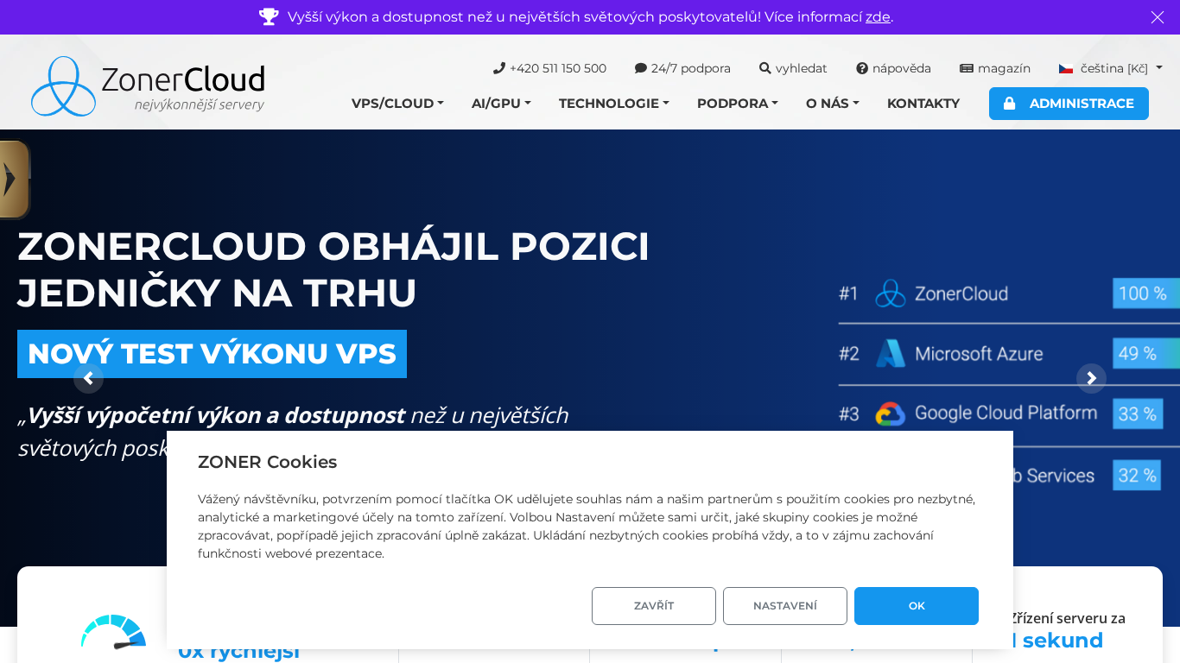The width and height of the screenshot is (1180, 663).
Task: Click the speedometer gauge icon
Action: click(x=113, y=632)
